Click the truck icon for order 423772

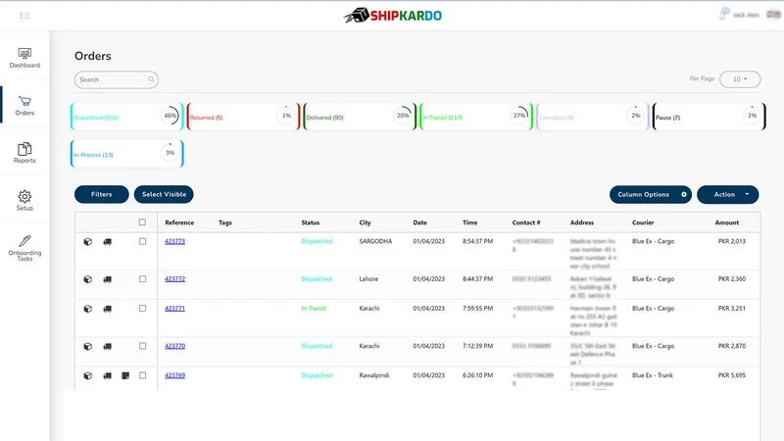[x=107, y=279]
